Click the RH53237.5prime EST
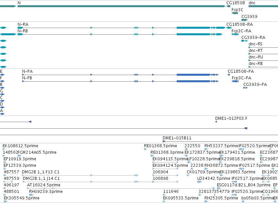Screen dimensions: 278x203 tap(206, 149)
